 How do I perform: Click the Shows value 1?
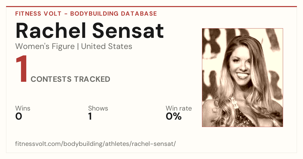90,116
